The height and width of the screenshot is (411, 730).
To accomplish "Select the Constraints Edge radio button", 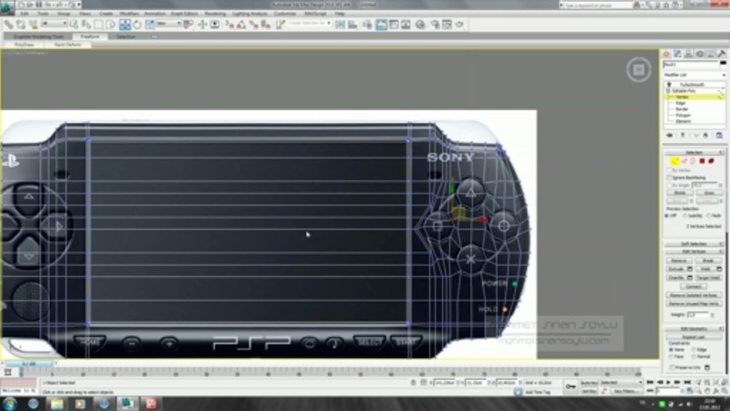I will click(x=694, y=349).
